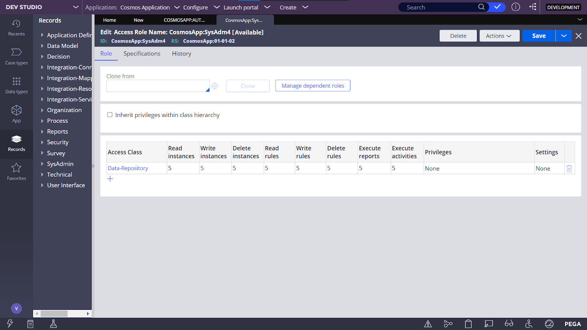Expand the User Interface category
The height and width of the screenshot is (330, 587).
click(x=42, y=185)
